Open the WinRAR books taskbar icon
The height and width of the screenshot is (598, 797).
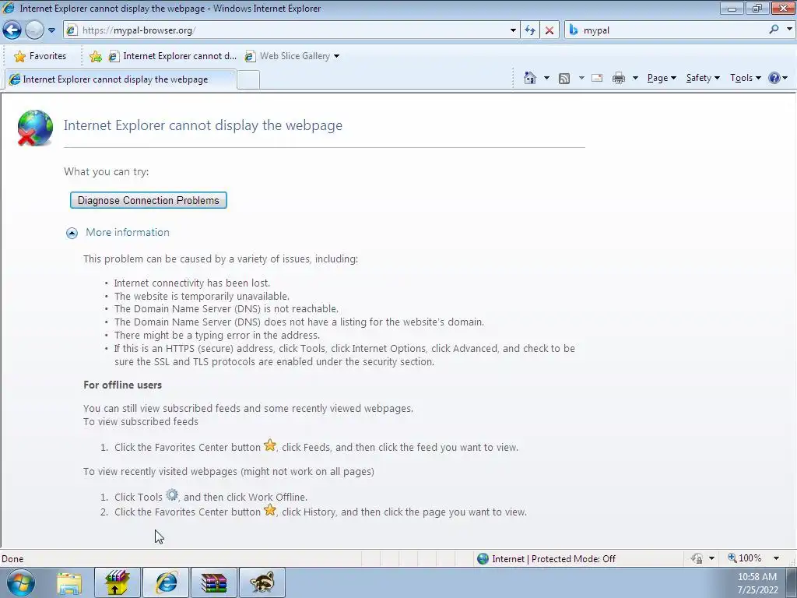pyautogui.click(x=214, y=582)
